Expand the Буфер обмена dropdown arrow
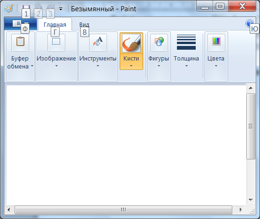The image size is (260, 219). [x=32, y=66]
